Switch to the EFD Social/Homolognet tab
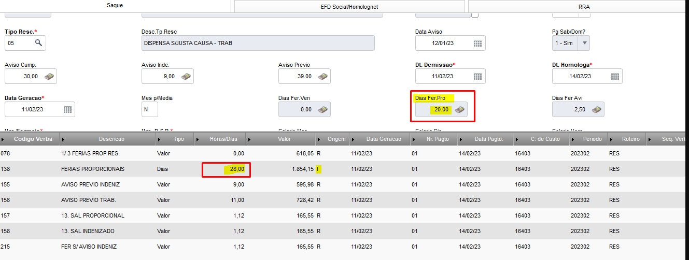Screen dimensions: 689x260 tap(349, 7)
